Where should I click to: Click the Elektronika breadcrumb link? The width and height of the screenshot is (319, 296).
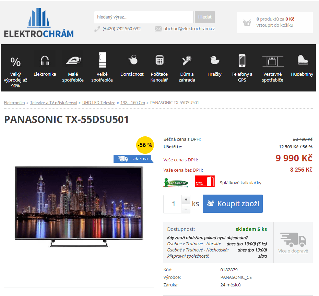click(14, 103)
